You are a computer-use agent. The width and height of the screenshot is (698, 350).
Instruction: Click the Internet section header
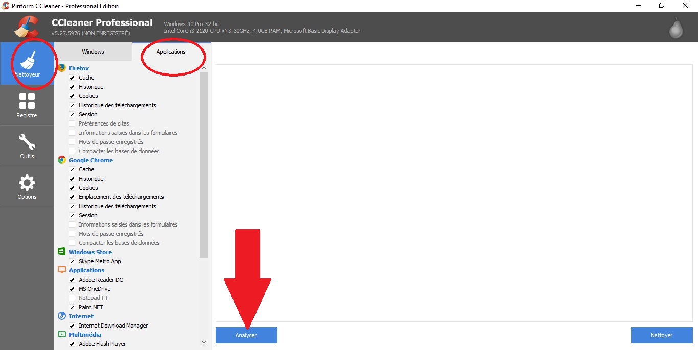click(81, 316)
